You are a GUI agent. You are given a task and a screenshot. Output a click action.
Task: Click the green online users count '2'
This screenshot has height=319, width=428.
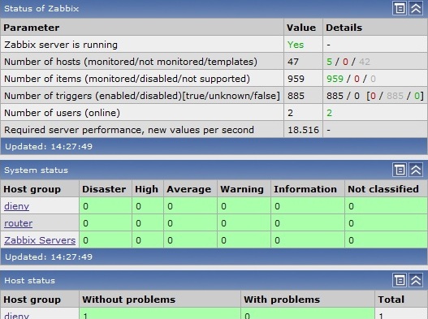click(x=329, y=113)
